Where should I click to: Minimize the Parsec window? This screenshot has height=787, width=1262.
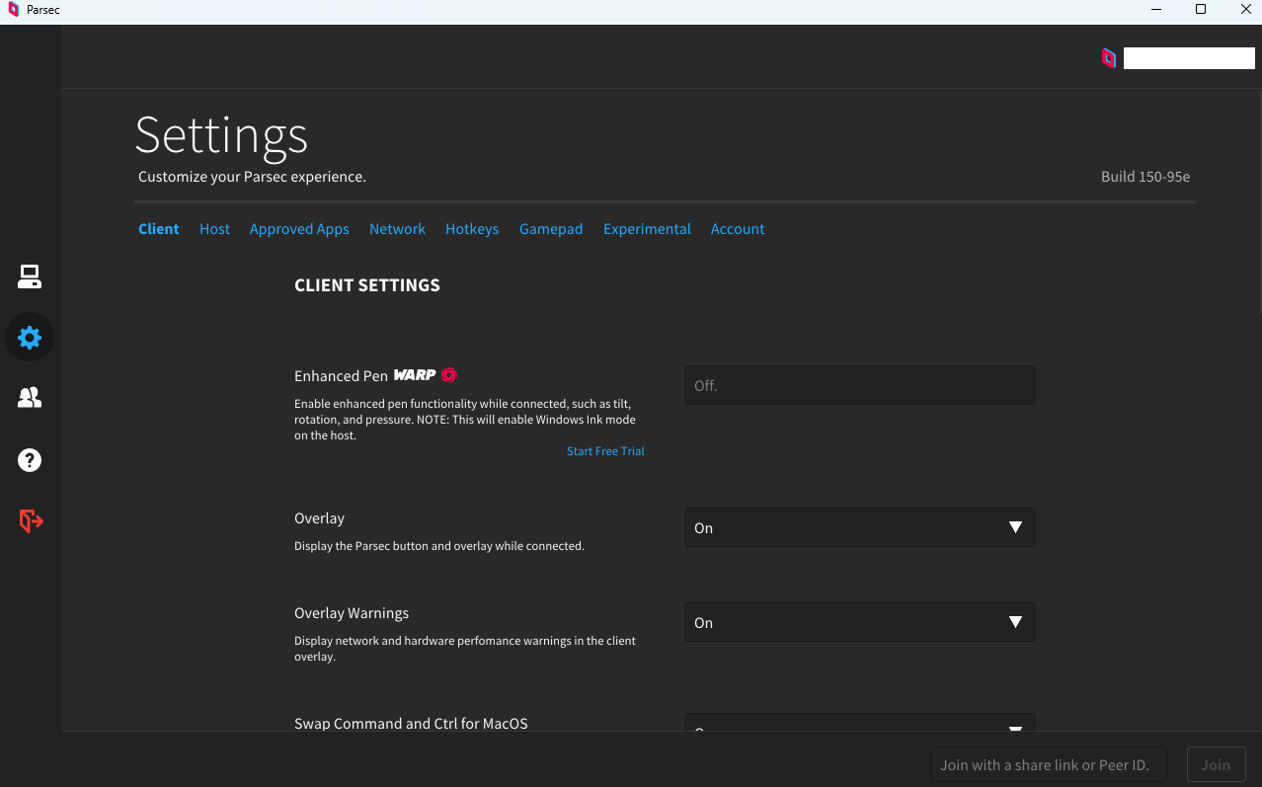pos(1155,10)
